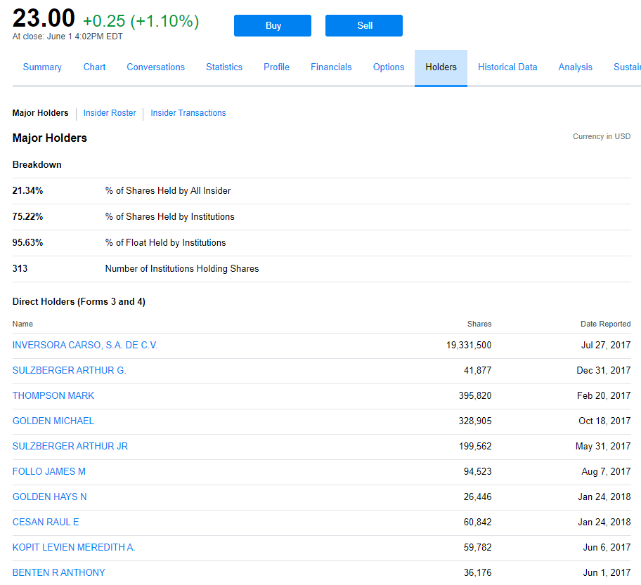Viewport: 641px width, 585px height.
Task: Click '% of Shares Held by All Insider' label
Action: pos(168,191)
